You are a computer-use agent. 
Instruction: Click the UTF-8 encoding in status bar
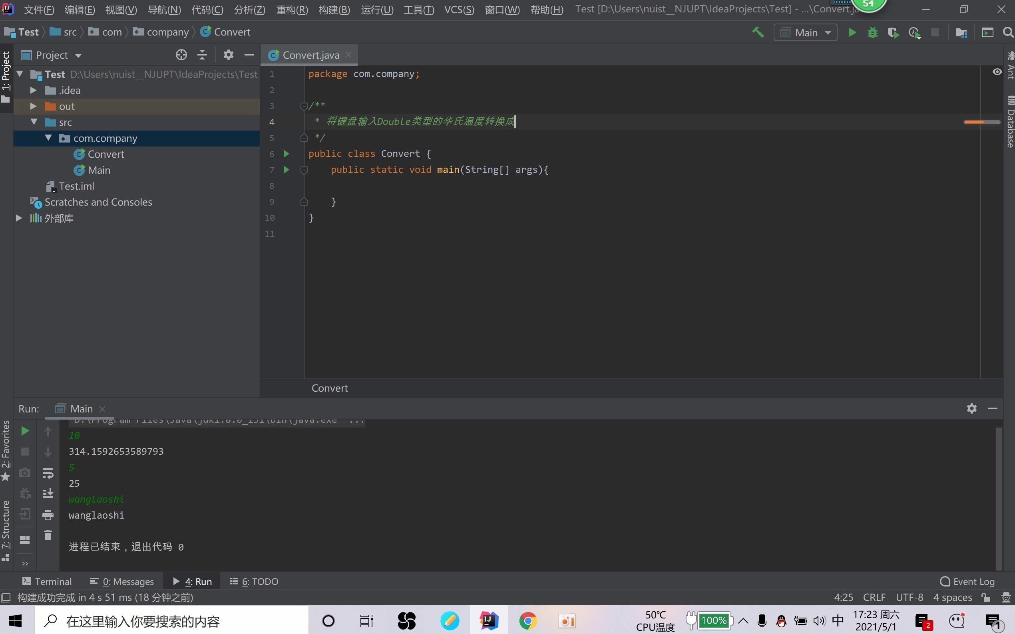[909, 598]
